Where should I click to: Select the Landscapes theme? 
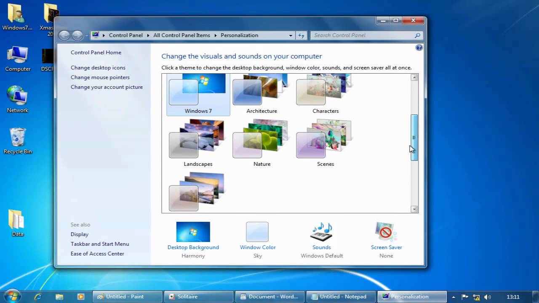click(x=198, y=144)
